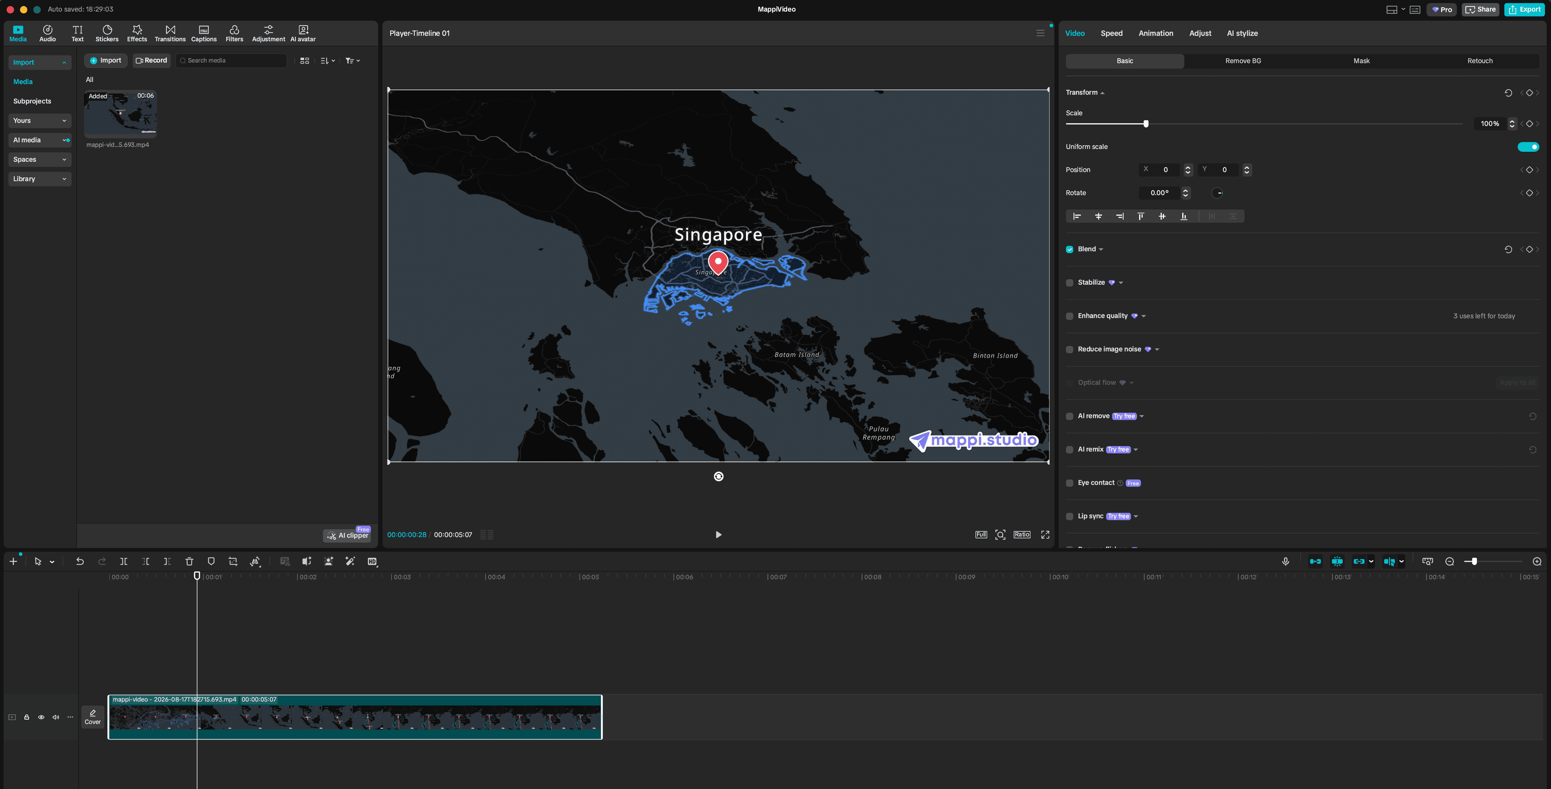The width and height of the screenshot is (1551, 789).
Task: Click the Ratio icon in player
Action: tap(1022, 535)
